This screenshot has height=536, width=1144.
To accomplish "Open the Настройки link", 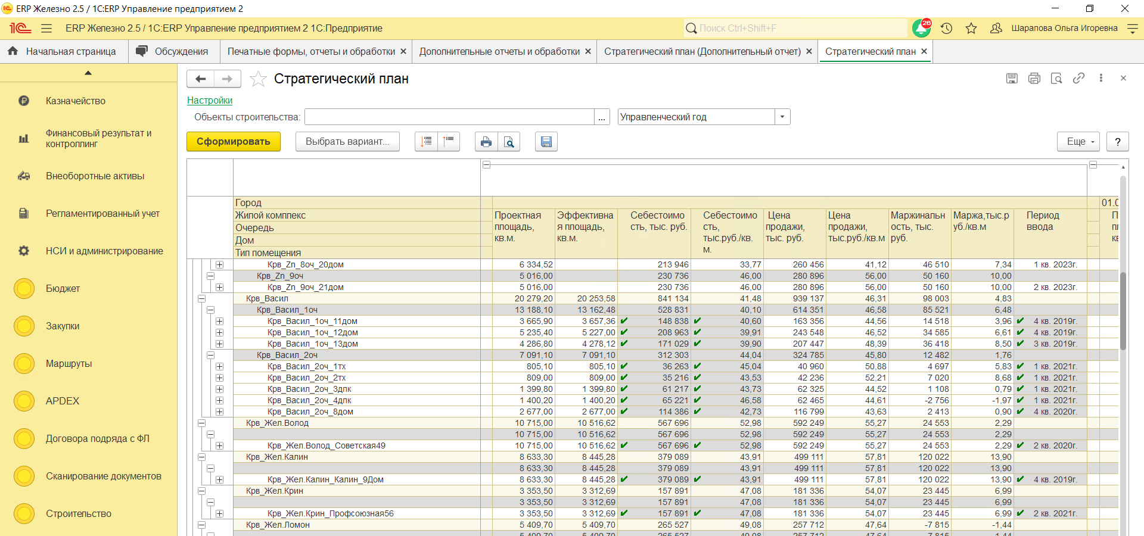I will [210, 101].
